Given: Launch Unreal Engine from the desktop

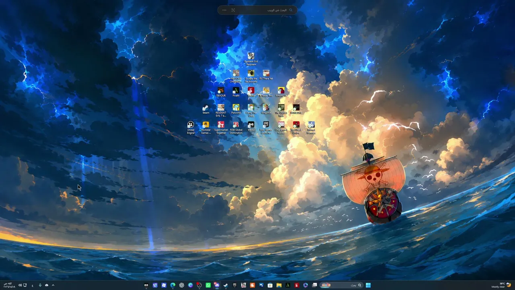Looking at the screenshot, I should [191, 128].
